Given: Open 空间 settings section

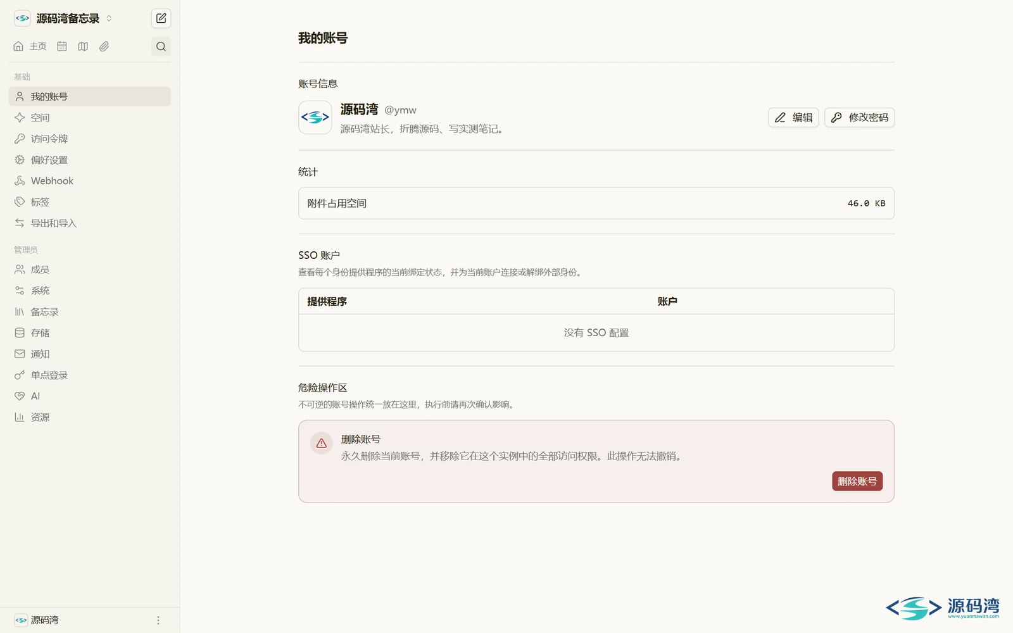Looking at the screenshot, I should [90, 118].
